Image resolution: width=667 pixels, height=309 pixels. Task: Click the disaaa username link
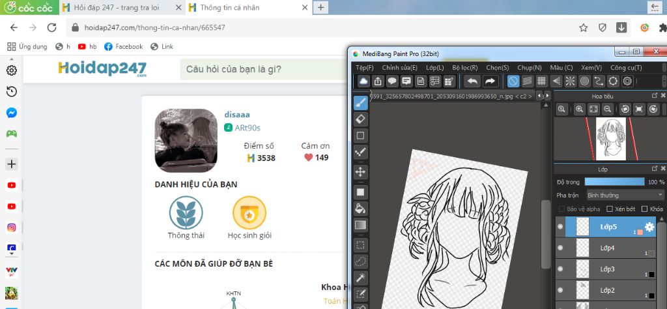click(x=237, y=115)
